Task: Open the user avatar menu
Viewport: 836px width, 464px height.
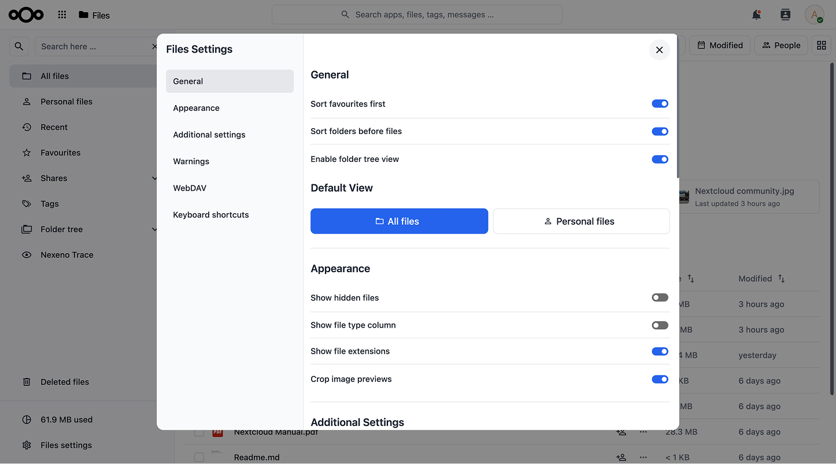Action: point(814,15)
